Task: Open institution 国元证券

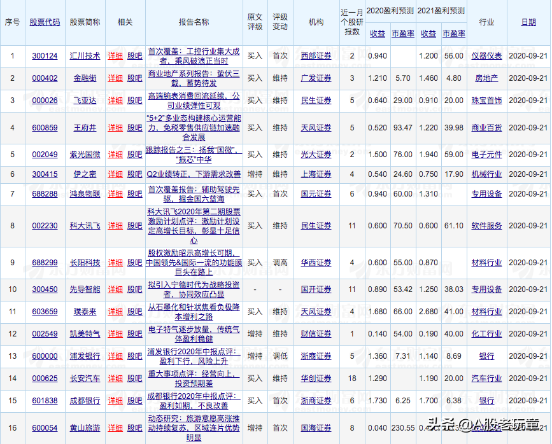Action: (x=316, y=194)
